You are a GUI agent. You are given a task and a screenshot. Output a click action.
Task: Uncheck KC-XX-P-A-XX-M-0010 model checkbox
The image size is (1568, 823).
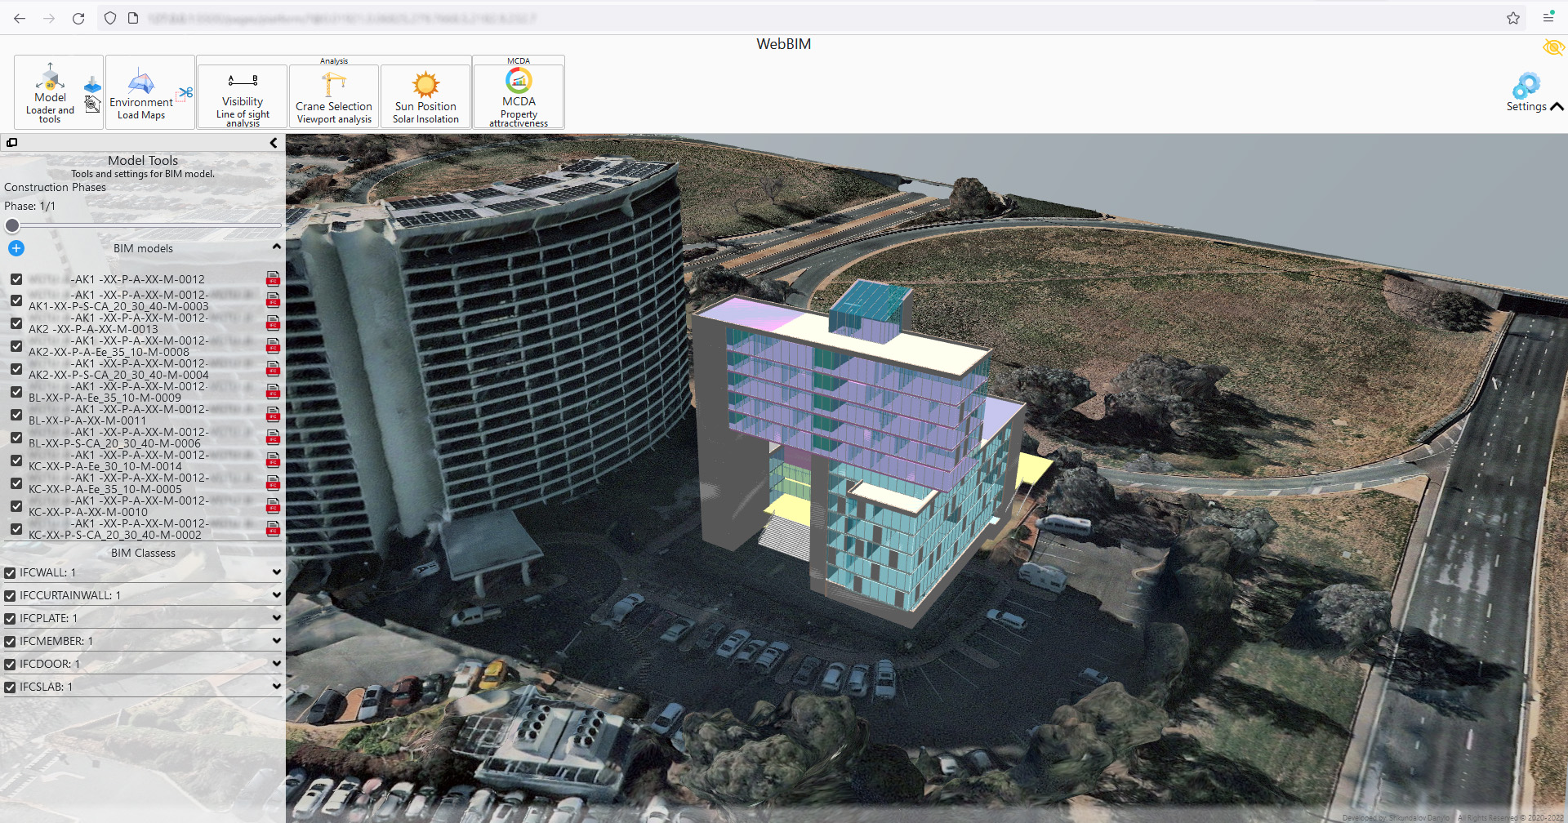pos(16,506)
